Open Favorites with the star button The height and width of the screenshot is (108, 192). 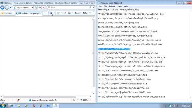(7, 13)
